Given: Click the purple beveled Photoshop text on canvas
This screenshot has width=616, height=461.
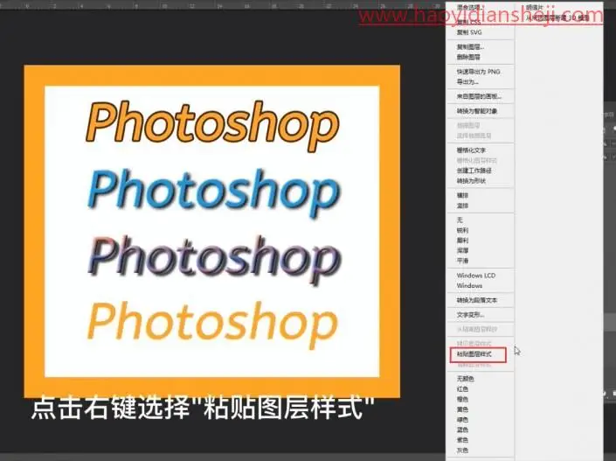Looking at the screenshot, I should tap(214, 260).
